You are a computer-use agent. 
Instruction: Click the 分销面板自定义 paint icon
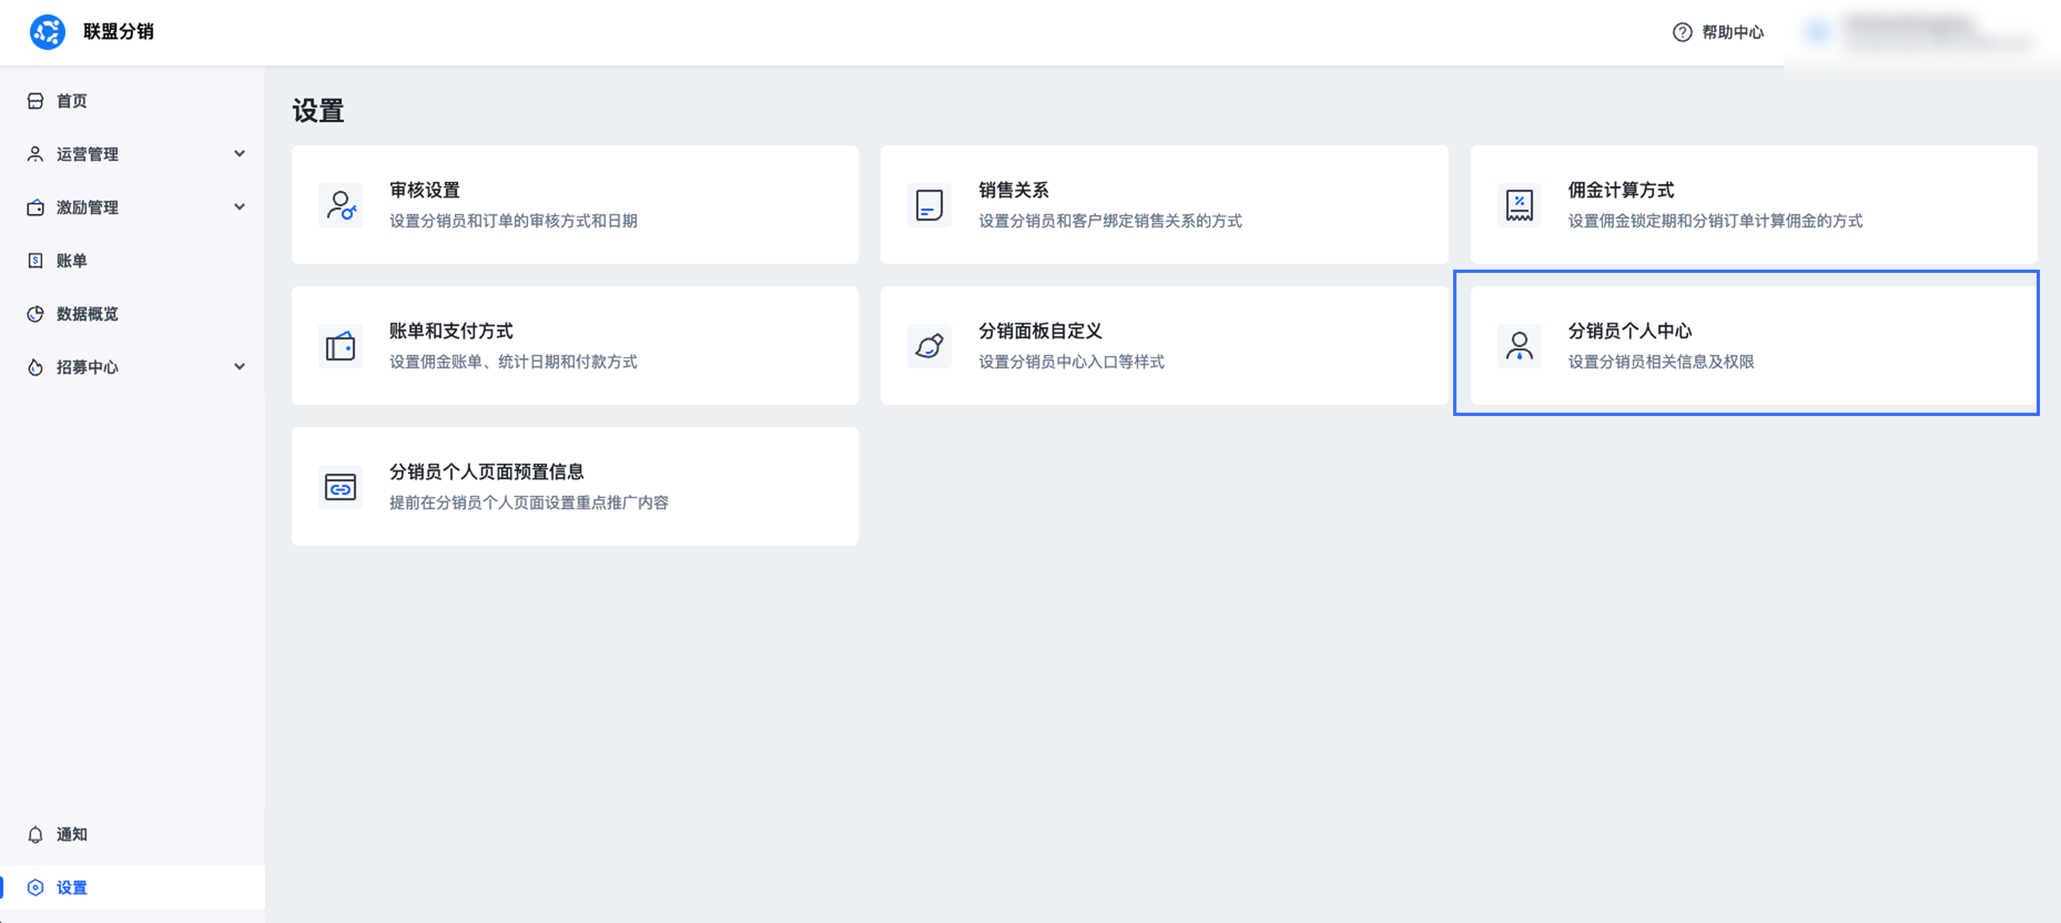pos(929,346)
